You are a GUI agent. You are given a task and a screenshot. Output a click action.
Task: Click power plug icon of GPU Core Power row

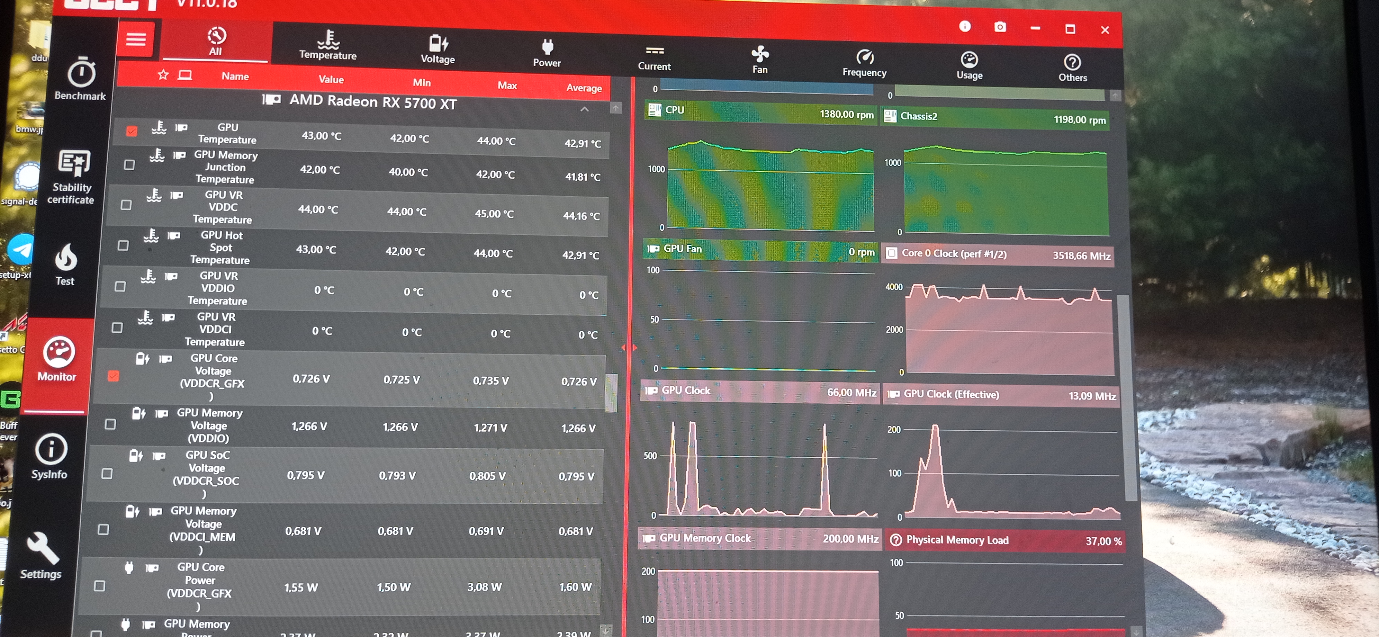point(129,567)
